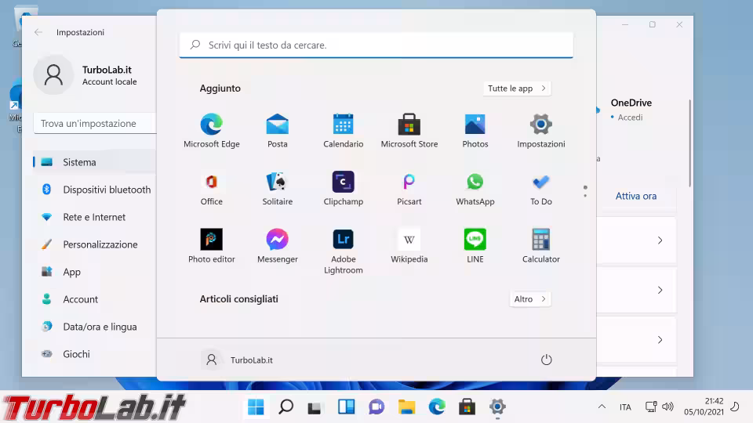Open File Explorer from the taskbar

[x=406, y=407]
